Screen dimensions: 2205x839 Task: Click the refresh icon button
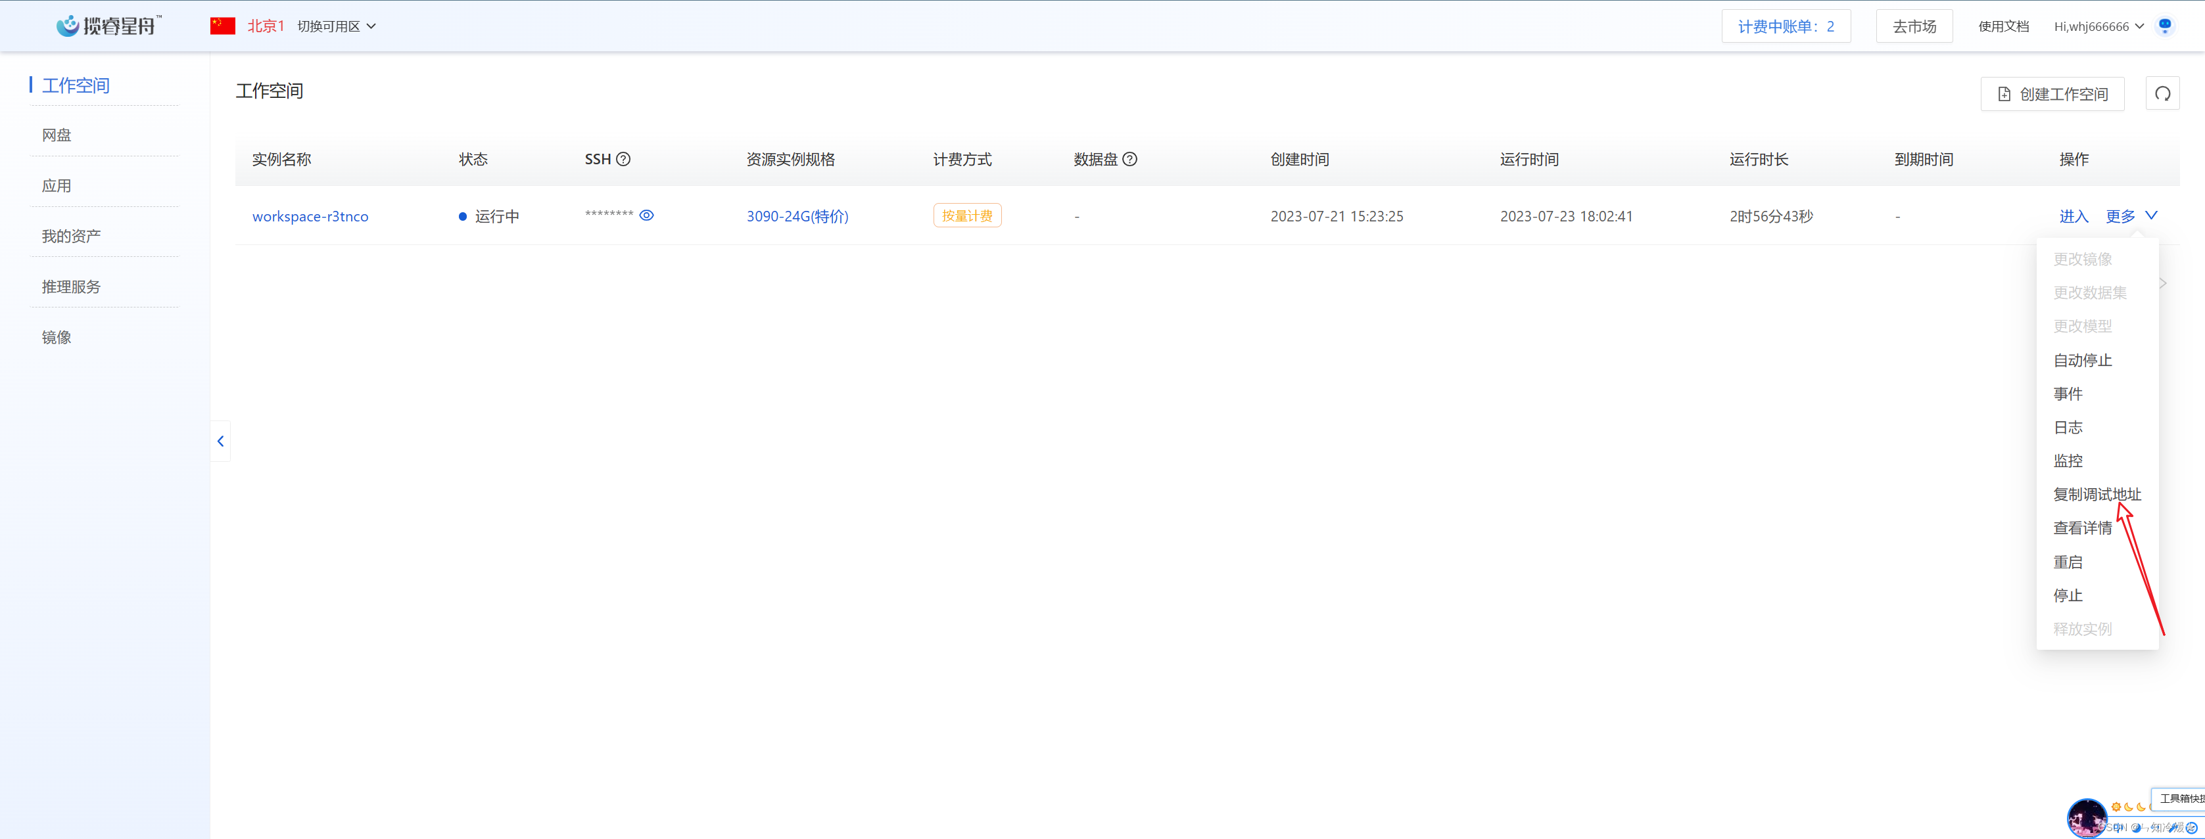(x=2162, y=94)
